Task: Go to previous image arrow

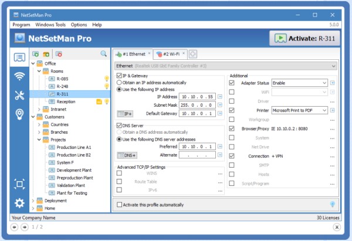Action: [14, 227]
